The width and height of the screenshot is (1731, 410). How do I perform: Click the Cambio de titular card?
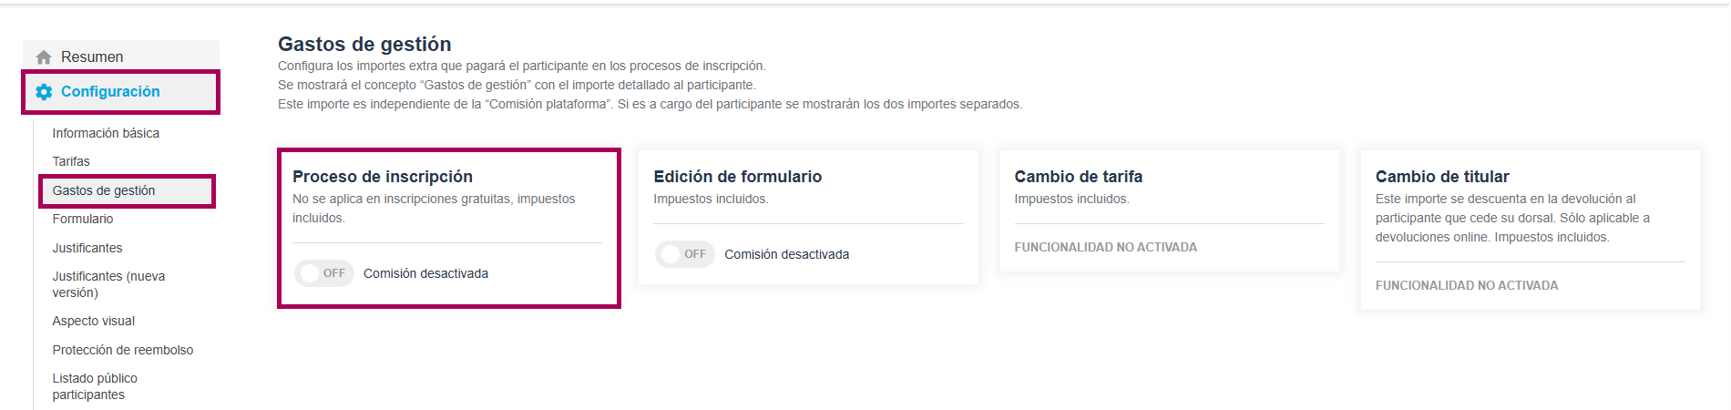click(1530, 230)
